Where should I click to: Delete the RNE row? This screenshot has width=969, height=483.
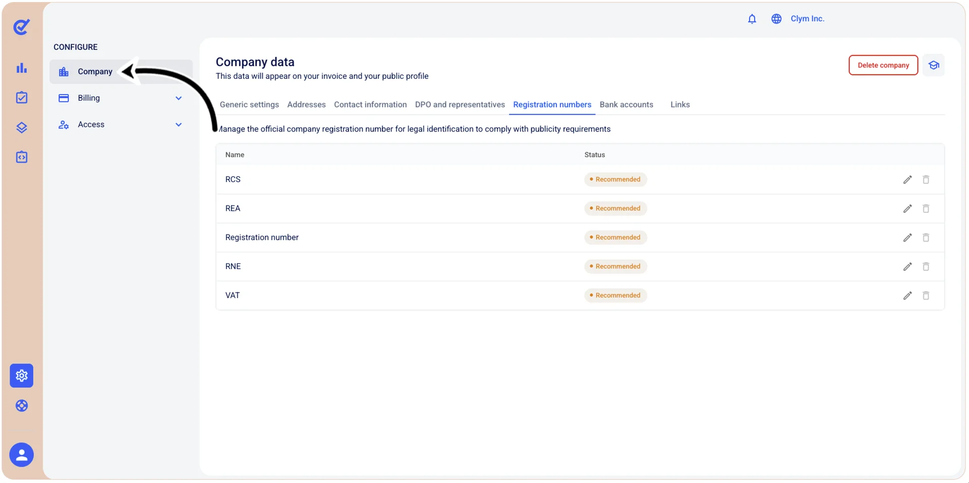click(926, 267)
